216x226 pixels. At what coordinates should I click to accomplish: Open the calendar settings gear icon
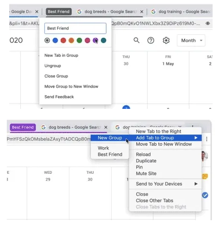coord(166,40)
